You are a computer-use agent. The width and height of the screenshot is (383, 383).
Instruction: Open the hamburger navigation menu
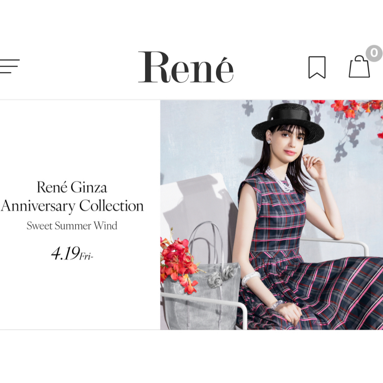click(10, 66)
